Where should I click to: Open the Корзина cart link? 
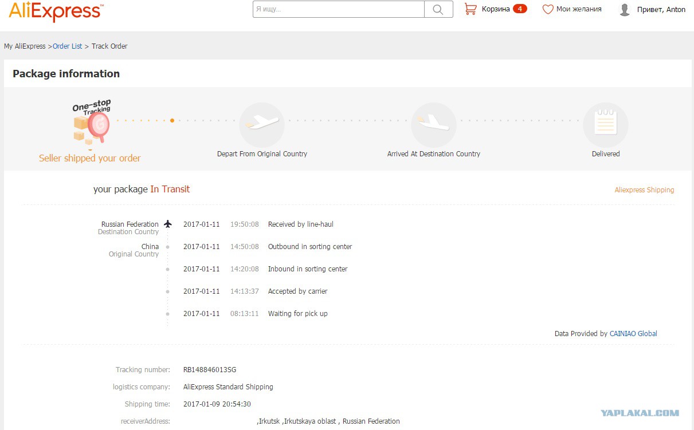click(496, 9)
